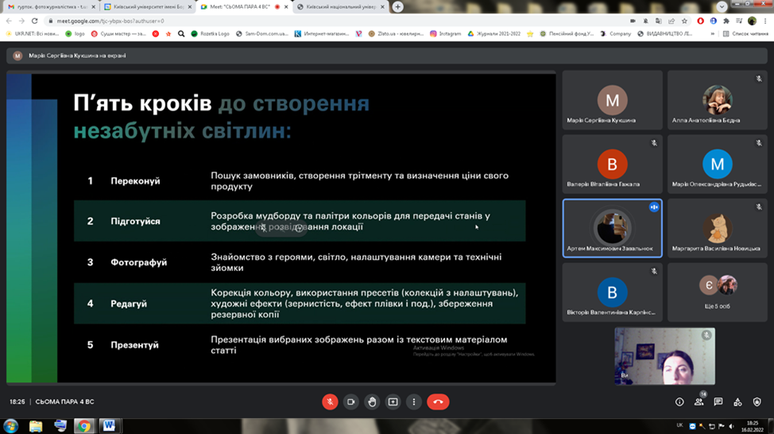Open the chat panel

[718, 402]
